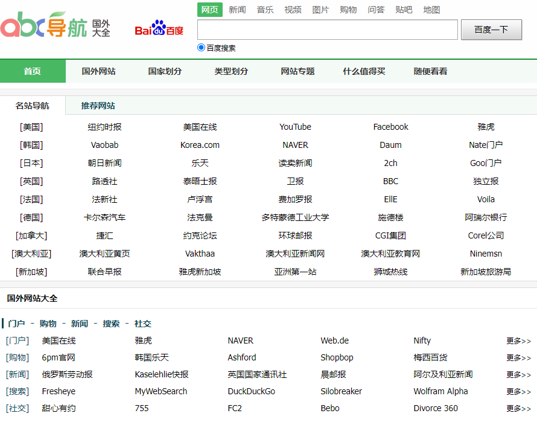This screenshot has width=537, height=422.
Task: Click the Baidu logo
Action: (x=159, y=28)
